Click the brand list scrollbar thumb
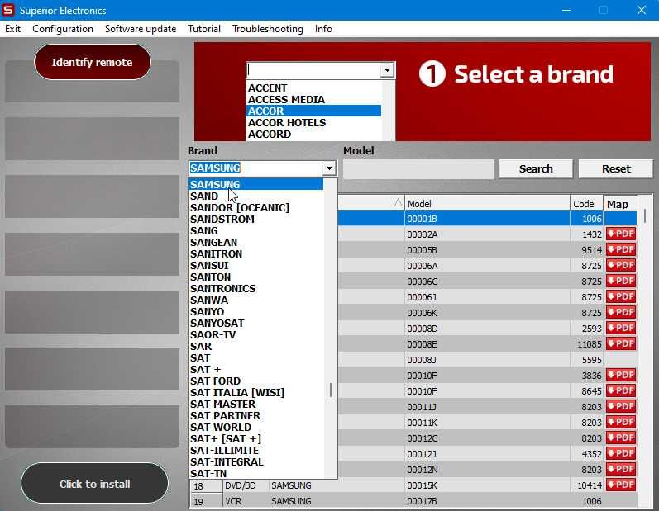 pos(331,390)
